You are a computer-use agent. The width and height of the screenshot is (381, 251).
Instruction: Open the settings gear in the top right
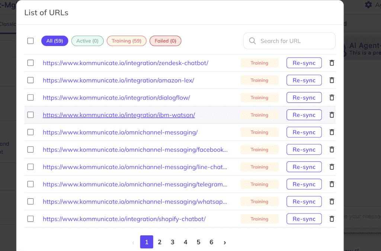pos(368,5)
